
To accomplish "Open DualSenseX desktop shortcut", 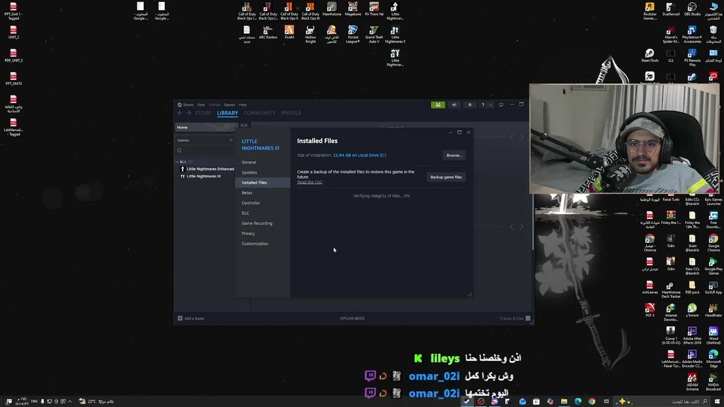I will tap(671, 10).
